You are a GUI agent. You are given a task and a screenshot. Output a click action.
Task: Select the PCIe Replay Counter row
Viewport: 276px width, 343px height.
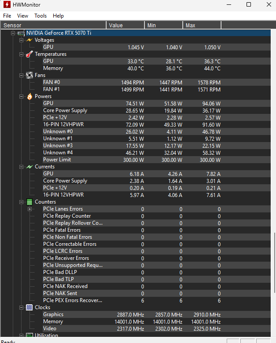tap(157, 216)
